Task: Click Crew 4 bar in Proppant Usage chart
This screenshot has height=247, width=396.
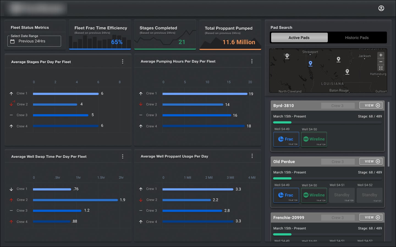Action: coord(198,221)
